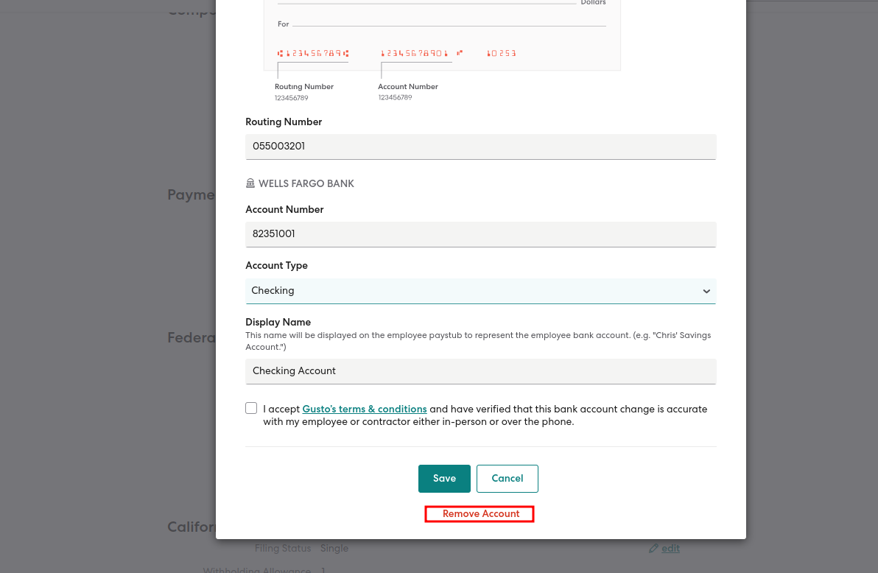
Task: Click the Account Number input field
Action: tap(480, 234)
